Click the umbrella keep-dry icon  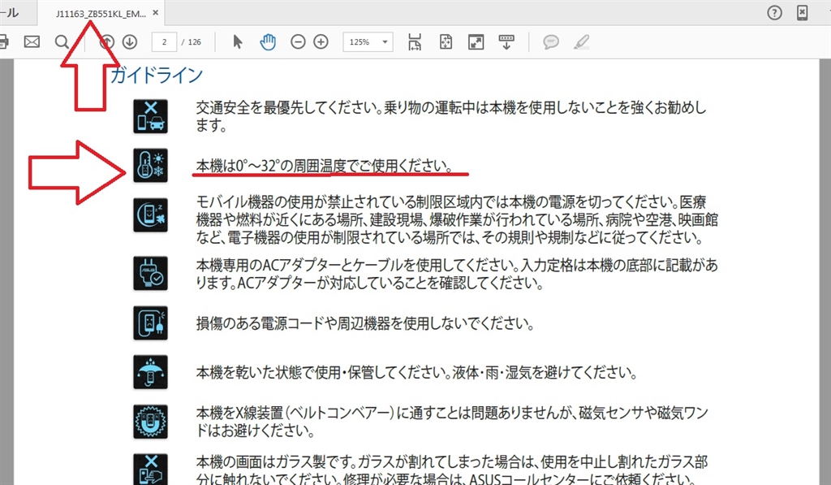[x=150, y=372]
